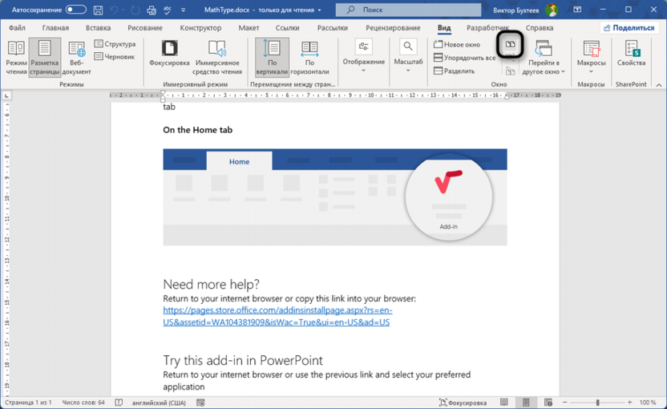Image resolution: width=667 pixels, height=409 pixels.
Task: Click the Search (Поиск) box
Action: 409,10
